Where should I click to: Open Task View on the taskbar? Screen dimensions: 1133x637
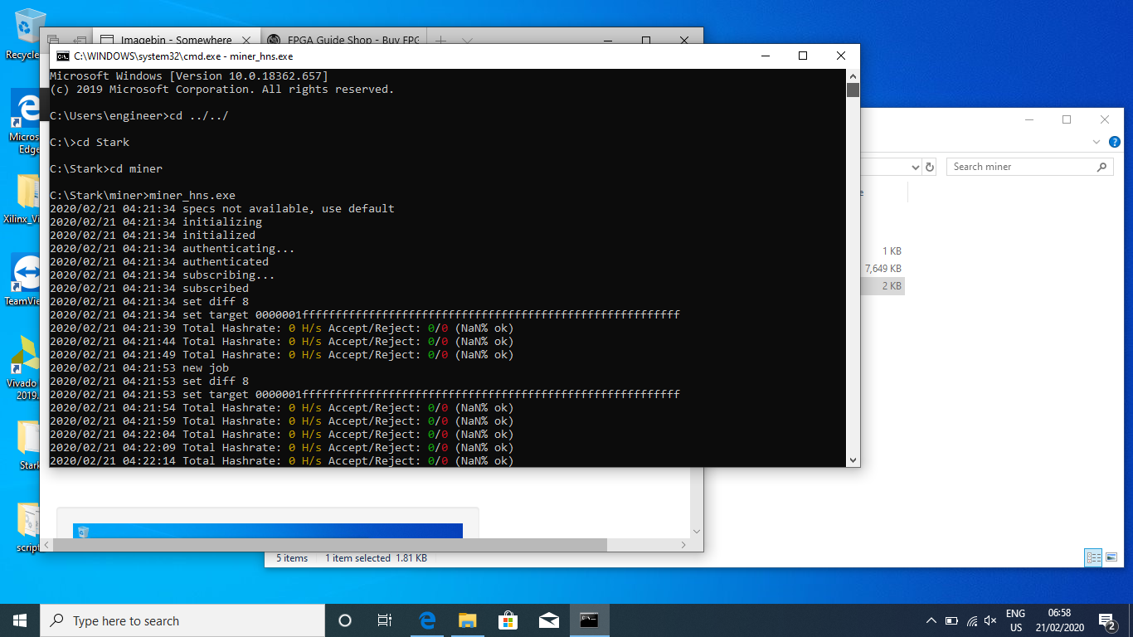tap(385, 620)
